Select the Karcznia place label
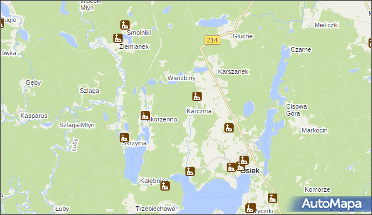 (199, 111)
